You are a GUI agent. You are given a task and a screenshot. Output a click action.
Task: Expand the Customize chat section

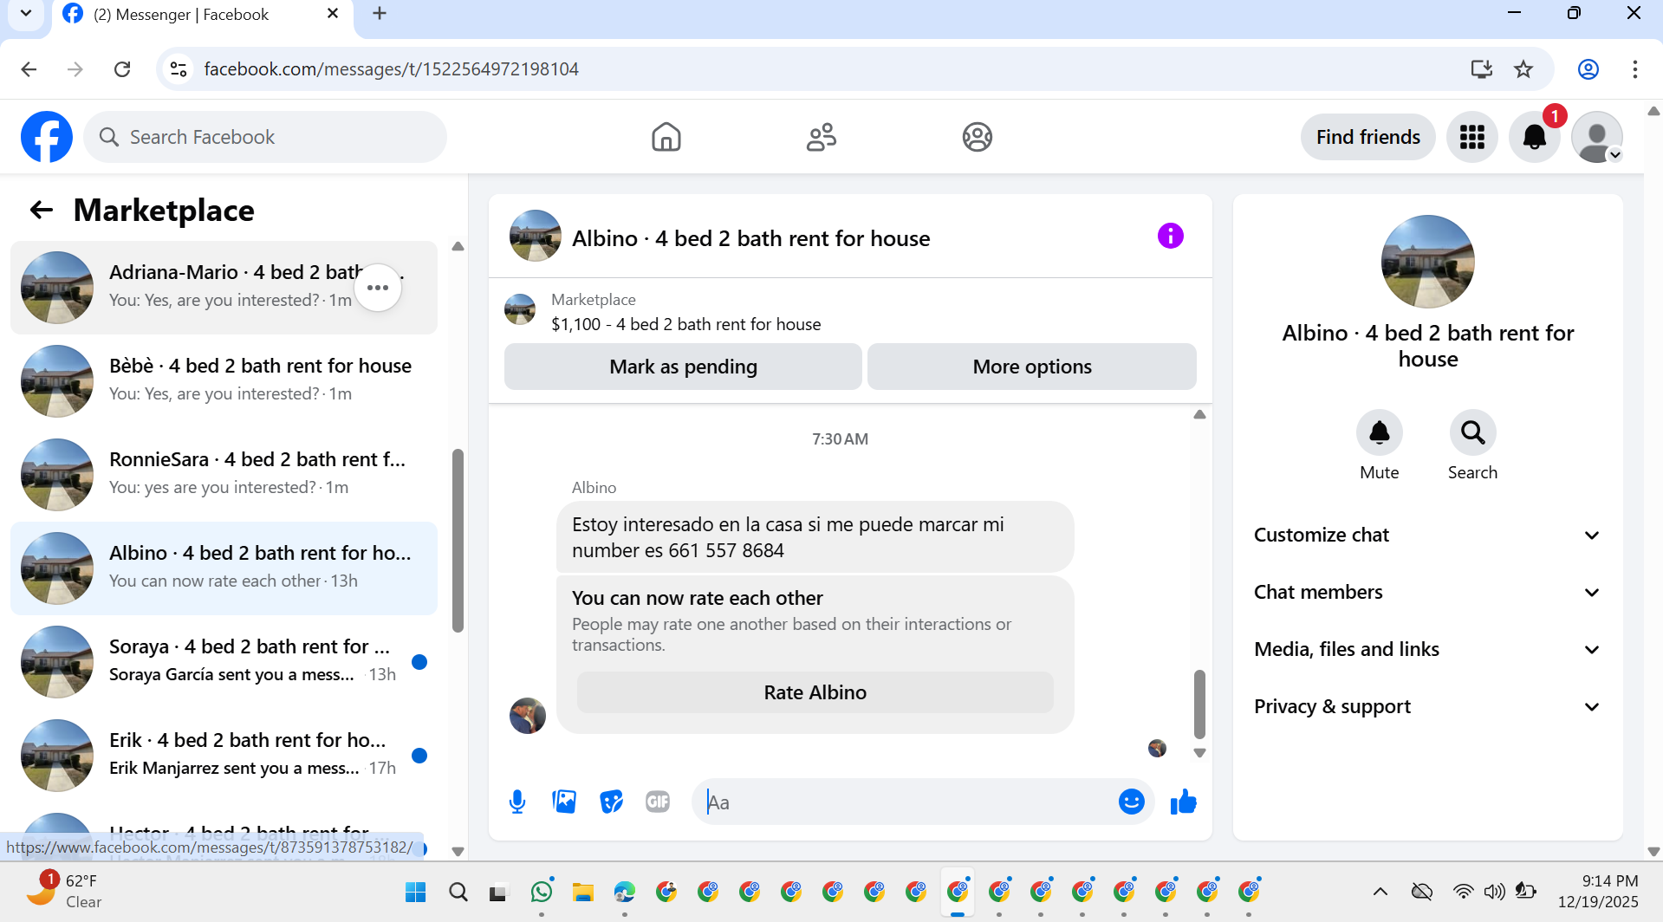[x=1427, y=535]
